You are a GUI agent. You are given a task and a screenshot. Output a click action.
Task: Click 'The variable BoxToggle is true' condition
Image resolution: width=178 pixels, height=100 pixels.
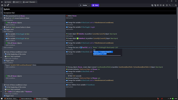(x=18, y=38)
